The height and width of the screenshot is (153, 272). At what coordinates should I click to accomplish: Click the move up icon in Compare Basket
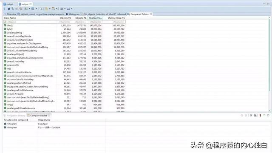pos(242,115)
